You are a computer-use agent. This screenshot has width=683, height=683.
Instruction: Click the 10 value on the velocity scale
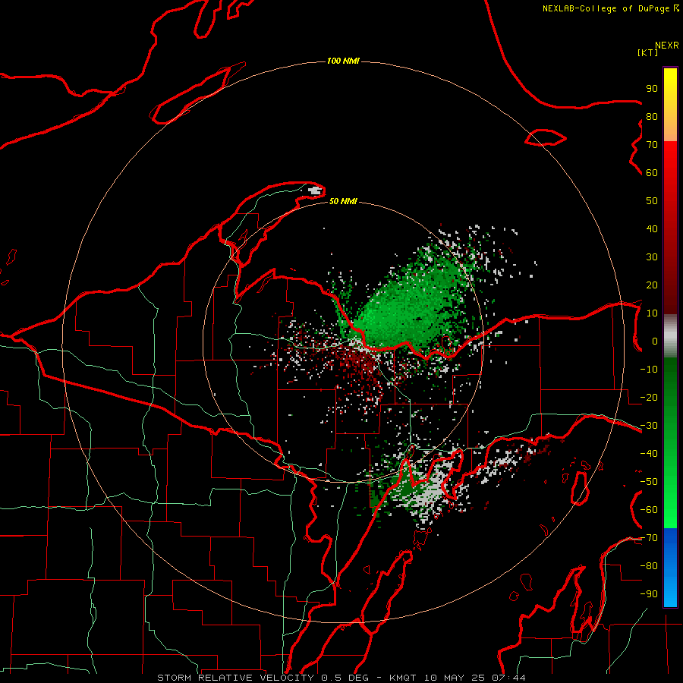pyautogui.click(x=652, y=313)
